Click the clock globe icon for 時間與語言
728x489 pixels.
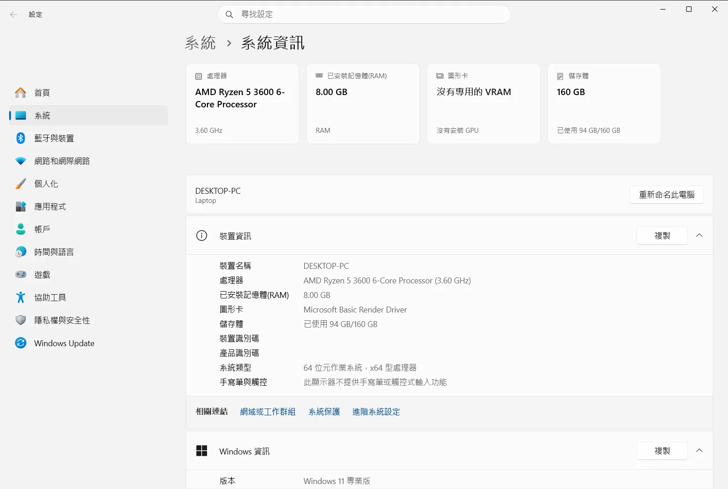20,252
